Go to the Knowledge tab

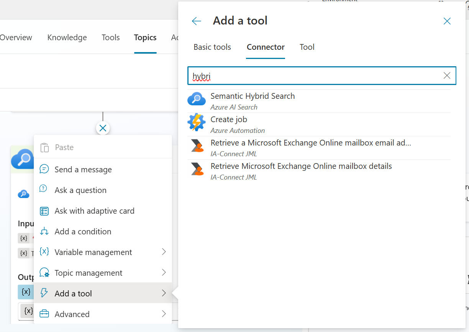(x=67, y=38)
